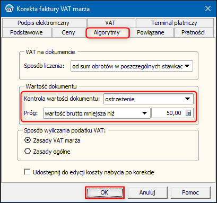Enable Udostępnij do edycji koszty nabycia checkbox
The image size is (217, 203).
click(27, 172)
